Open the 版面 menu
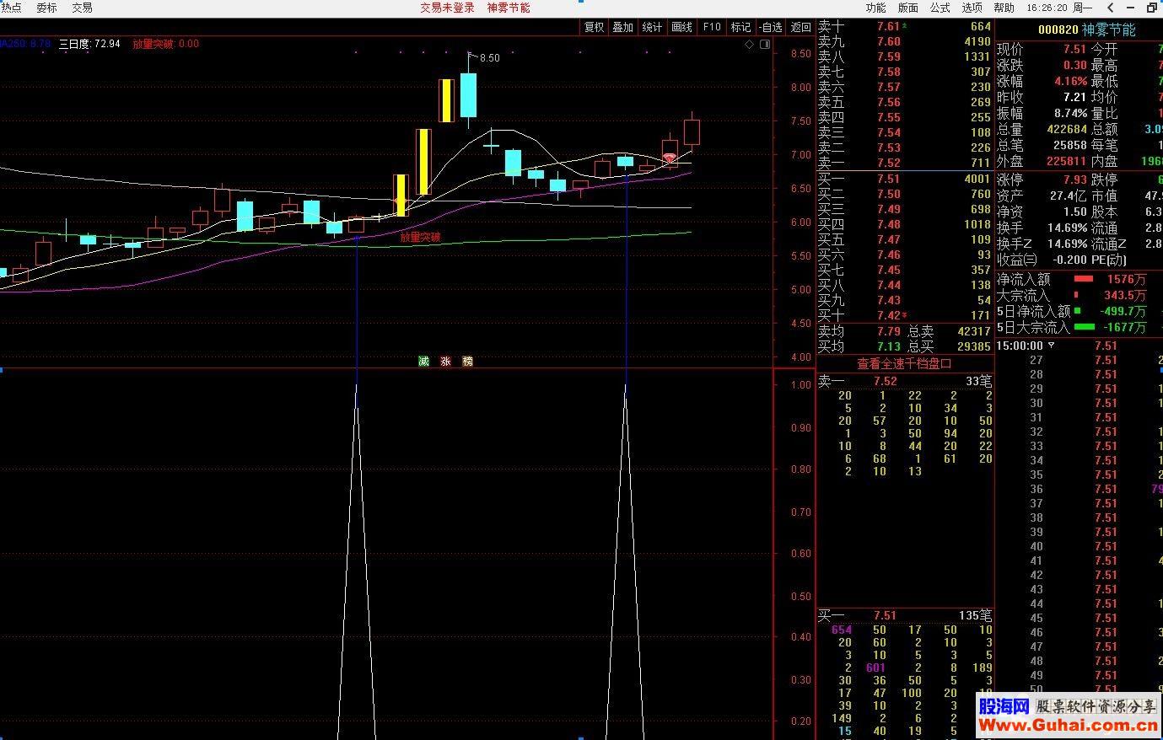The width and height of the screenshot is (1163, 740). pos(907,8)
